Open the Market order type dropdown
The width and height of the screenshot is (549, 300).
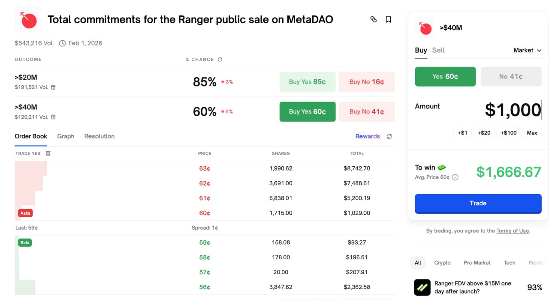(527, 50)
